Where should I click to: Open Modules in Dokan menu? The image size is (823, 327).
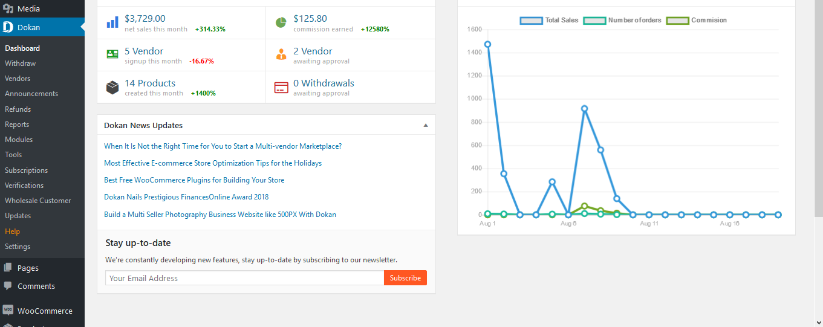tap(19, 140)
